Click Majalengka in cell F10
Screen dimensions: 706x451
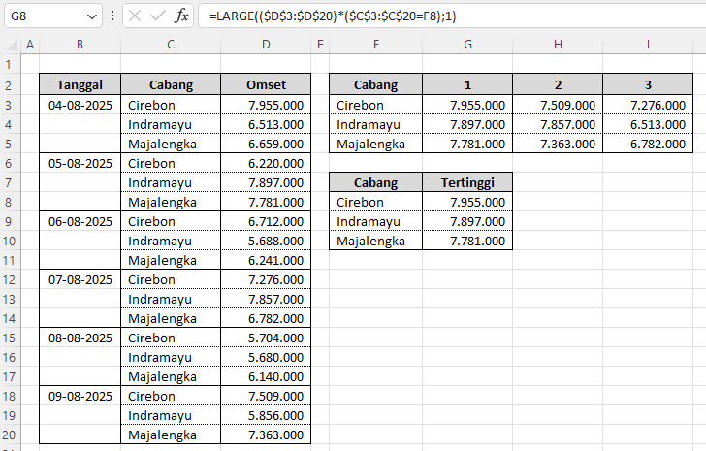[x=376, y=241]
